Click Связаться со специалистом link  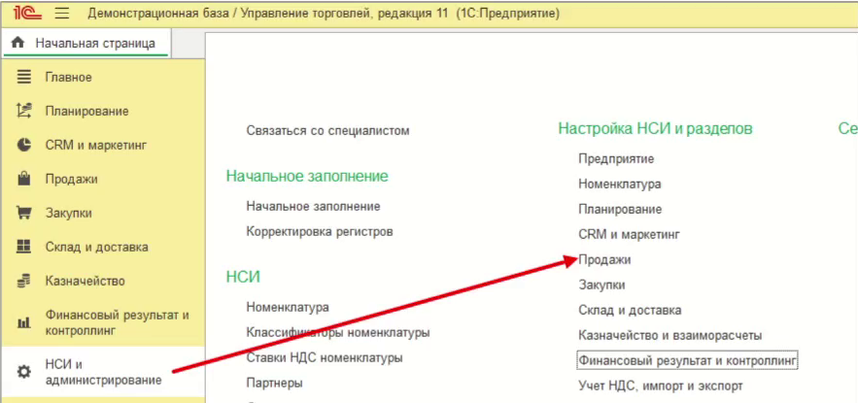point(327,131)
